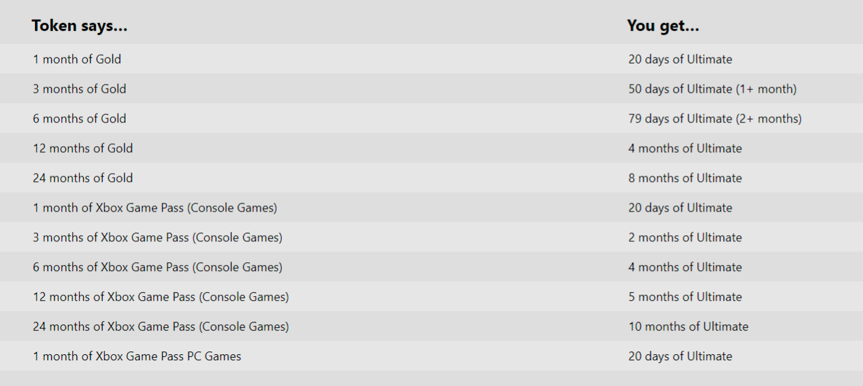
Task: Select '24 months of Xbox Game Pass (Console Games)'
Action: click(161, 327)
